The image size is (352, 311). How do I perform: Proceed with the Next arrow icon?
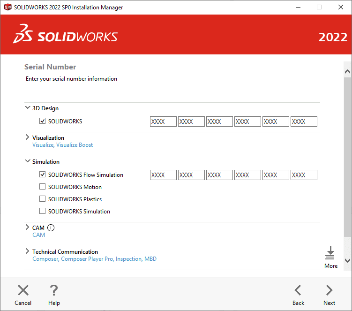pyautogui.click(x=329, y=290)
